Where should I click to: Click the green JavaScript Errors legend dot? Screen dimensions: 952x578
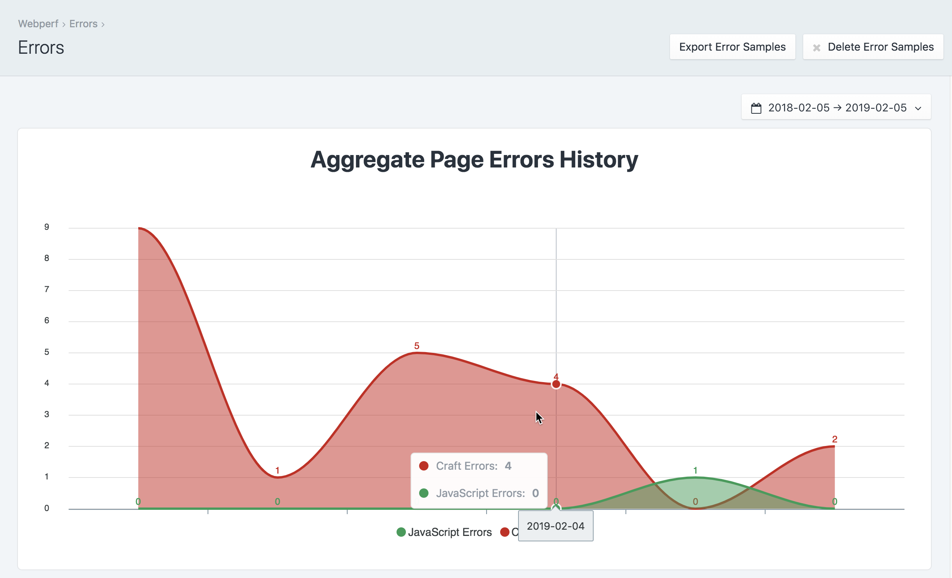coord(401,532)
